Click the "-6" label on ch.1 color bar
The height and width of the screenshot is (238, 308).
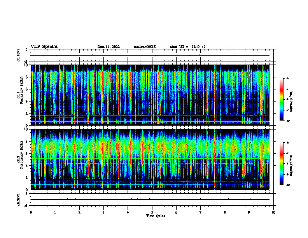(287, 78)
